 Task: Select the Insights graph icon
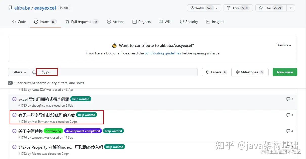click(x=208, y=22)
